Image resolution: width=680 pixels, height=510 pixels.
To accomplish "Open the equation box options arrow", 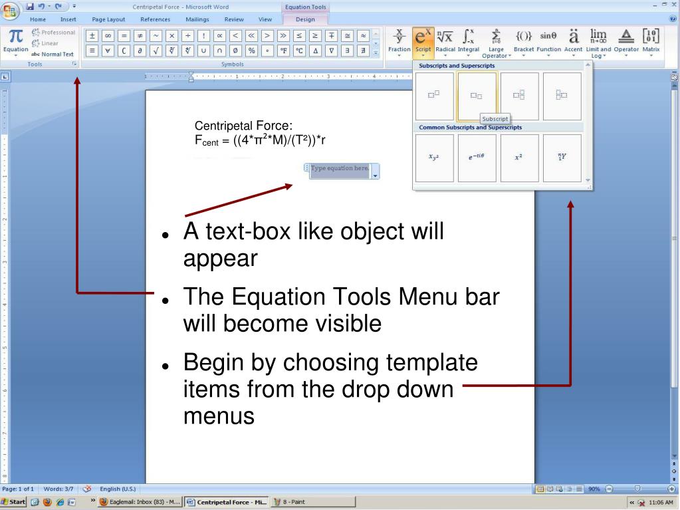I will pyautogui.click(x=375, y=175).
